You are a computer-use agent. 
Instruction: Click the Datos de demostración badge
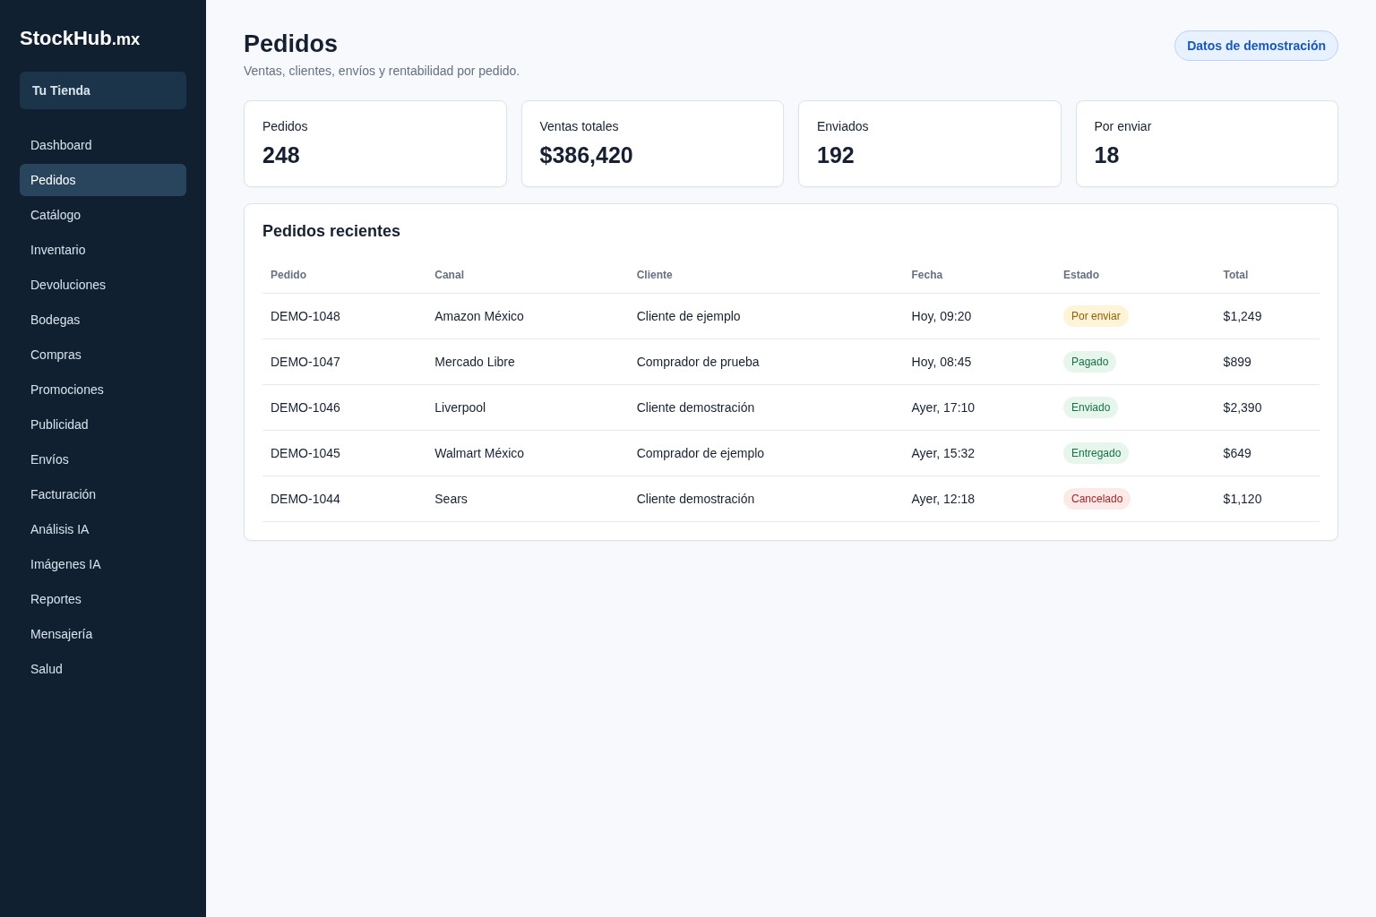click(1256, 46)
